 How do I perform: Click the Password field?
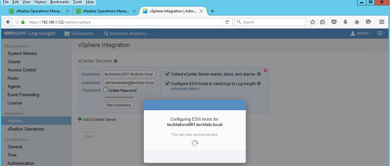click(129, 97)
